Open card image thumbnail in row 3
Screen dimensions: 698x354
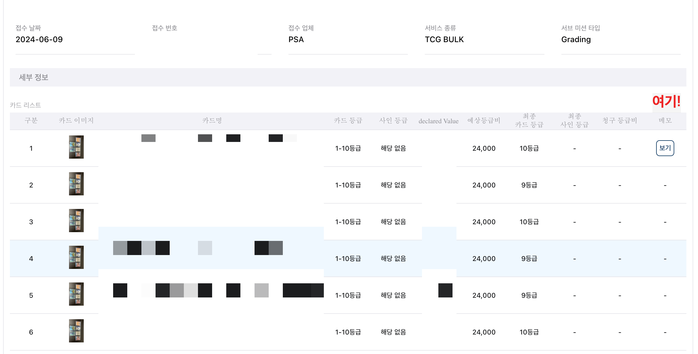[x=76, y=221]
